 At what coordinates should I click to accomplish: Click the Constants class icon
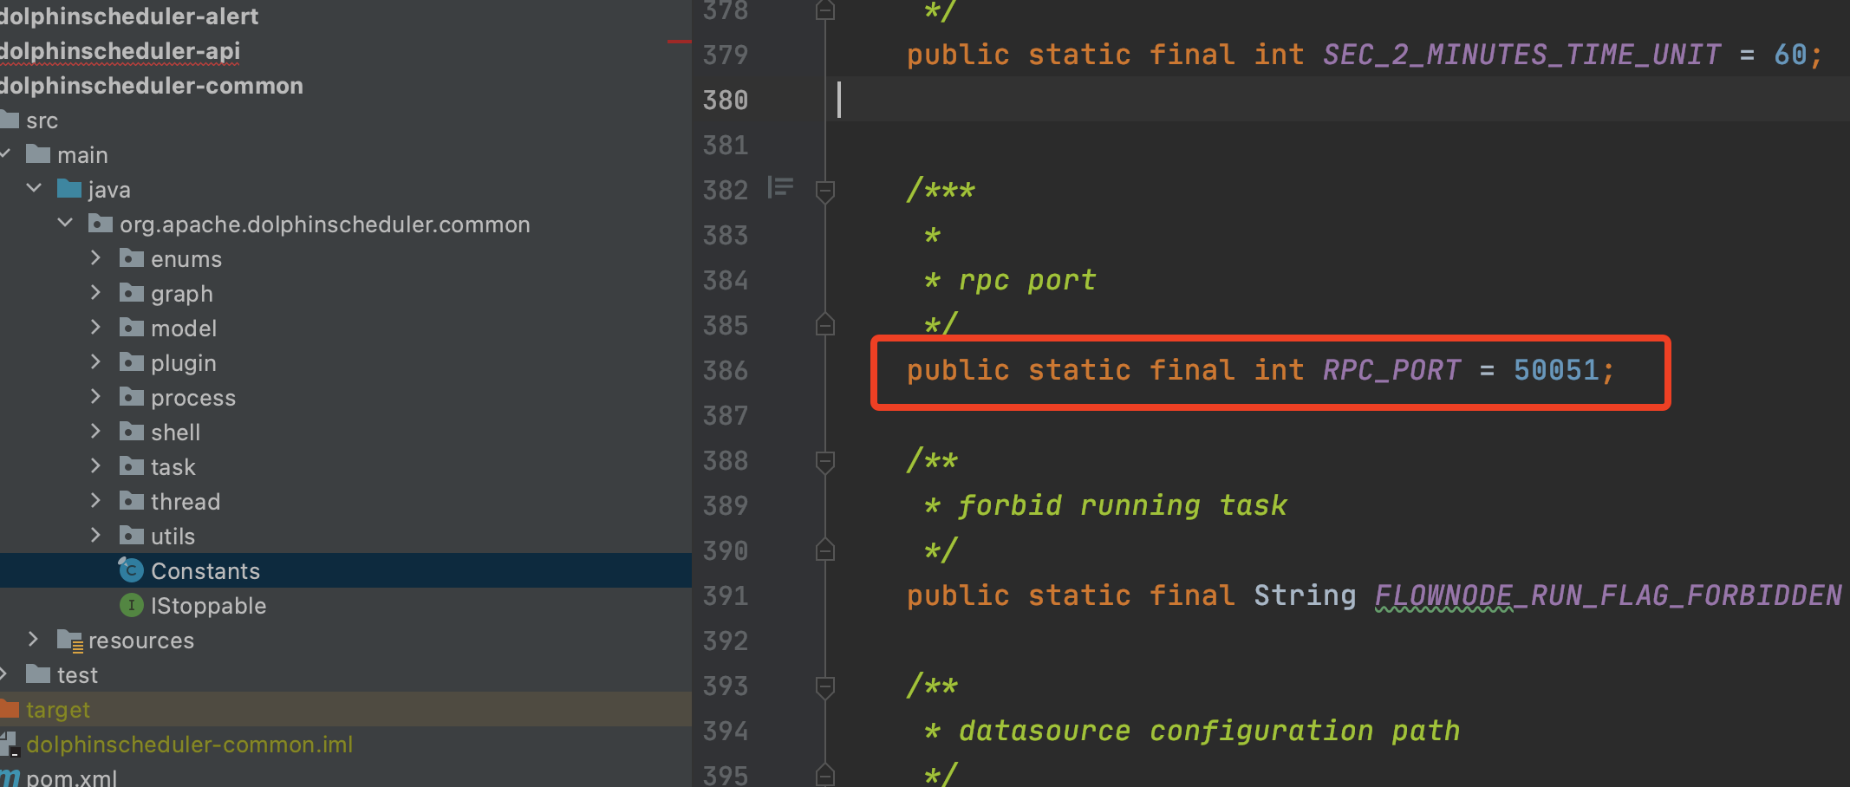click(131, 570)
